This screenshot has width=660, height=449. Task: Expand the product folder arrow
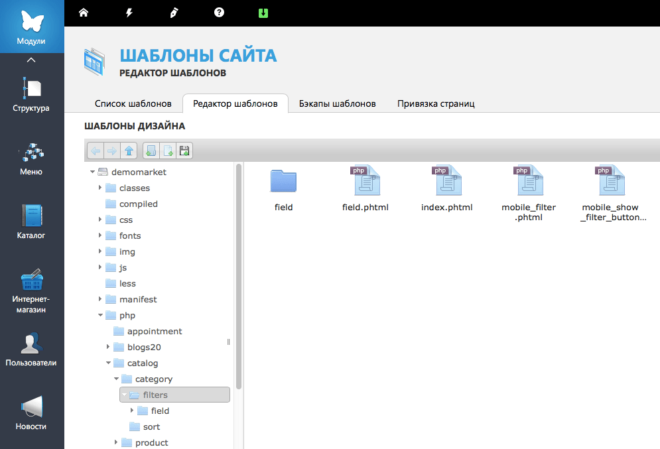pyautogui.click(x=116, y=442)
